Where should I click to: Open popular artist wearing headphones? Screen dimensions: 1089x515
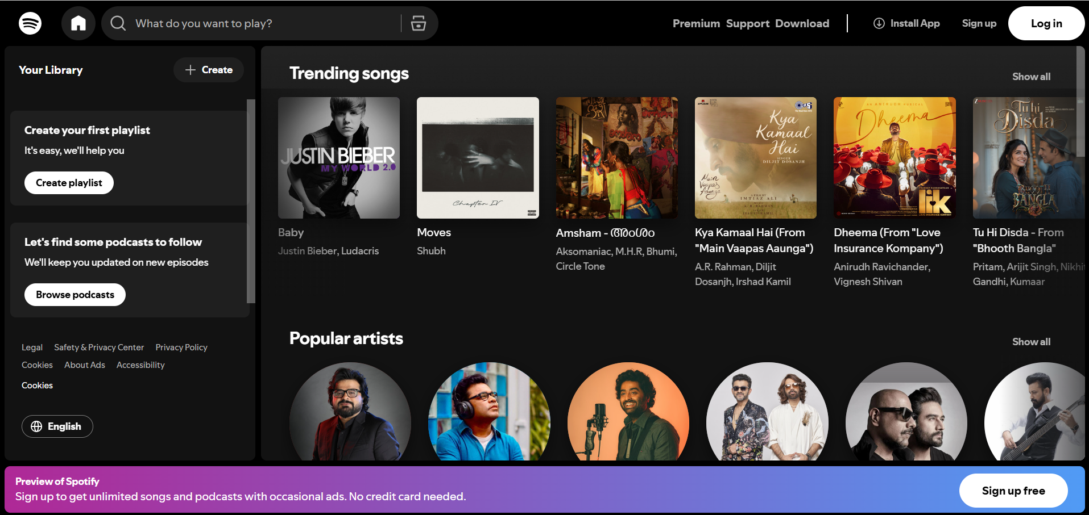click(x=489, y=412)
